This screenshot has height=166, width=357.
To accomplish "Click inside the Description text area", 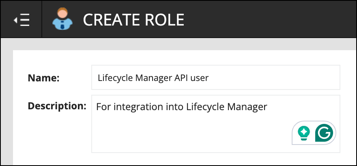I will pos(215,124).
